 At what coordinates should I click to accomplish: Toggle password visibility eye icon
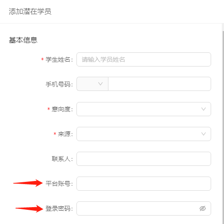(x=203, y=208)
